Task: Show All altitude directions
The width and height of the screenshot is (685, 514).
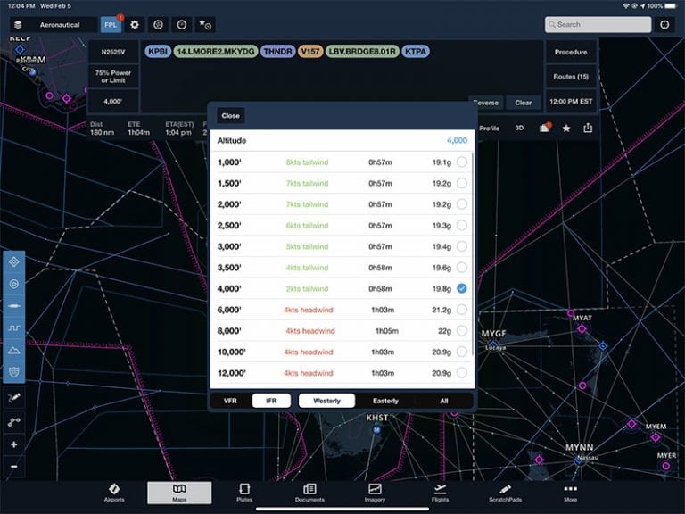Action: (444, 401)
